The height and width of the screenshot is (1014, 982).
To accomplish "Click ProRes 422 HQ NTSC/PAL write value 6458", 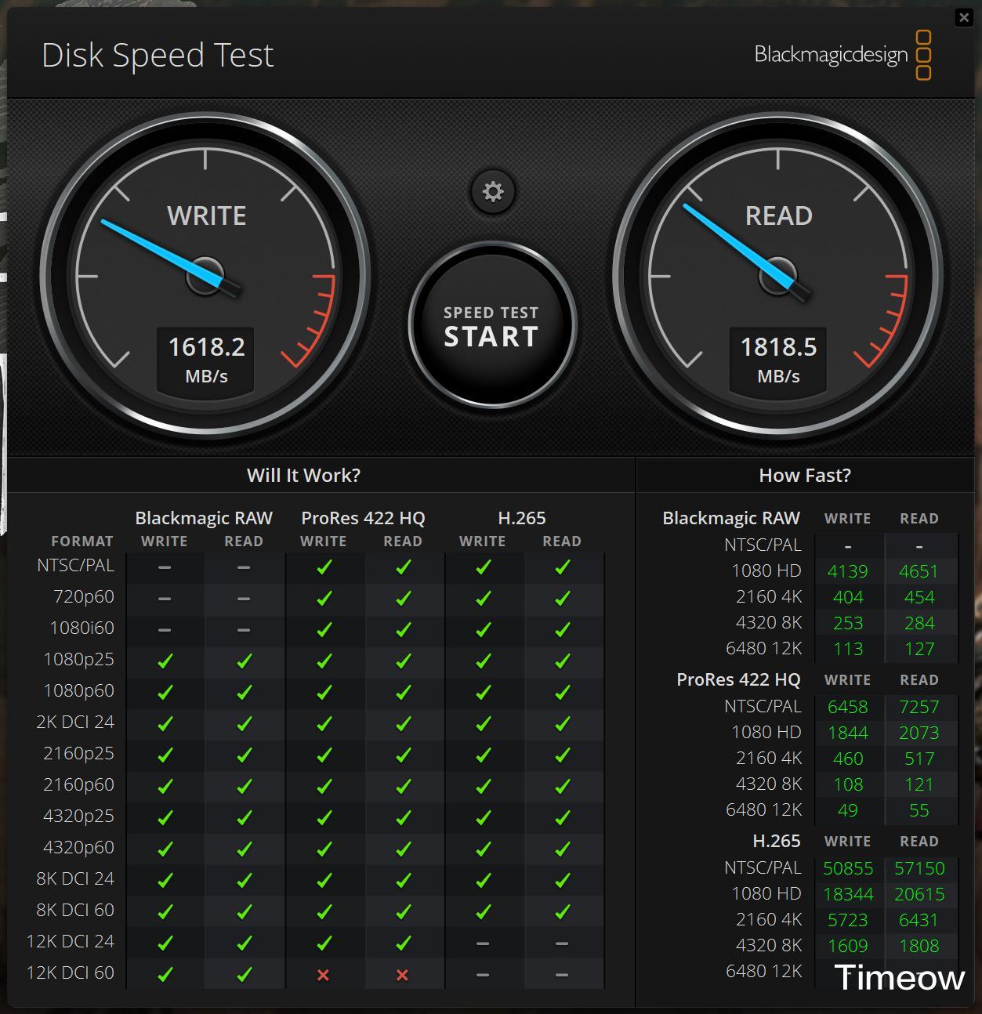I will 848,707.
